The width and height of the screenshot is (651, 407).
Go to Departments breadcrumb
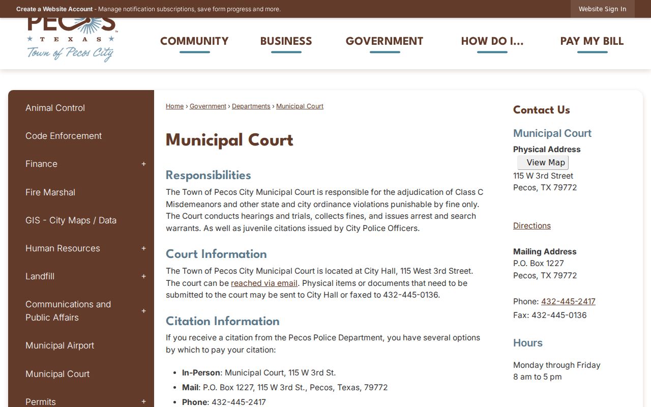click(251, 106)
